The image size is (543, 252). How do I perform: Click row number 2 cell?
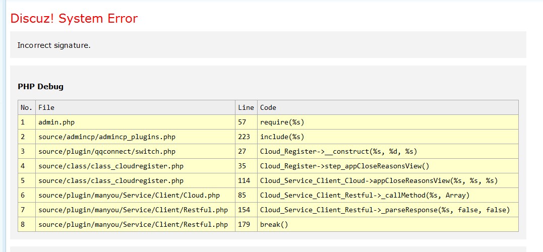coord(27,137)
